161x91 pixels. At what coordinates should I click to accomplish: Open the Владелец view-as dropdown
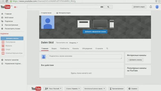pyautogui.click(x=74, y=43)
